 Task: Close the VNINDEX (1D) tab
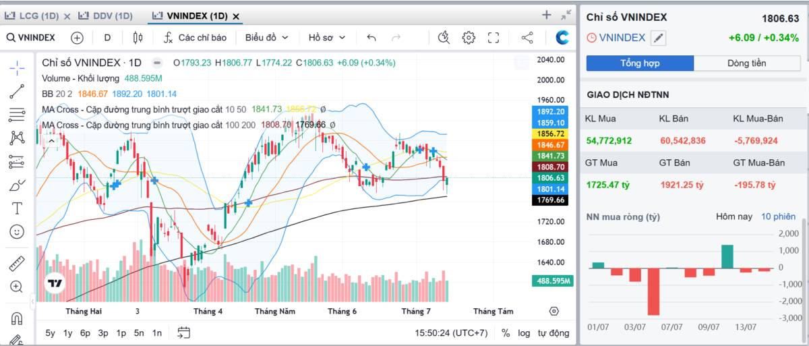tap(237, 16)
